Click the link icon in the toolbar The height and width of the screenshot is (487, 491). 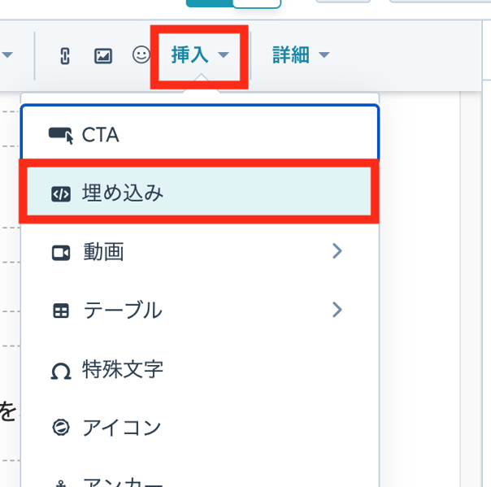[66, 56]
